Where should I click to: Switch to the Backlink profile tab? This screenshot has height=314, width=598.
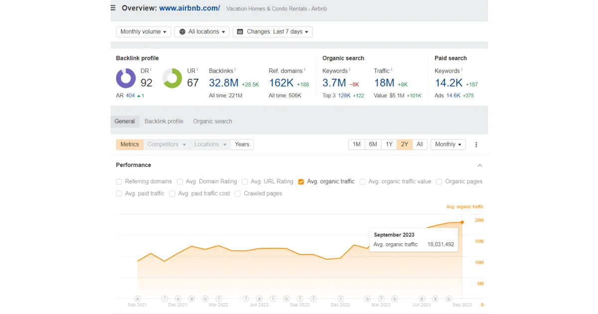(164, 121)
